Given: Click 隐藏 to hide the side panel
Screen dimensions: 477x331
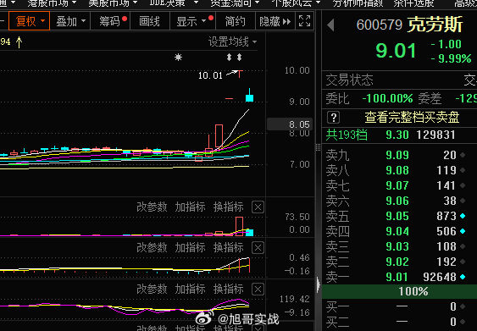Looking at the screenshot, I should coord(275,21).
